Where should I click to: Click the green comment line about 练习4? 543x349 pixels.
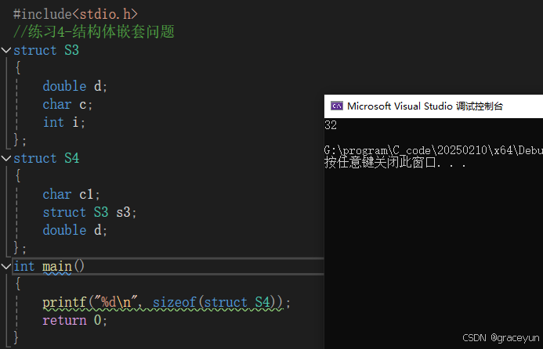pos(94,32)
